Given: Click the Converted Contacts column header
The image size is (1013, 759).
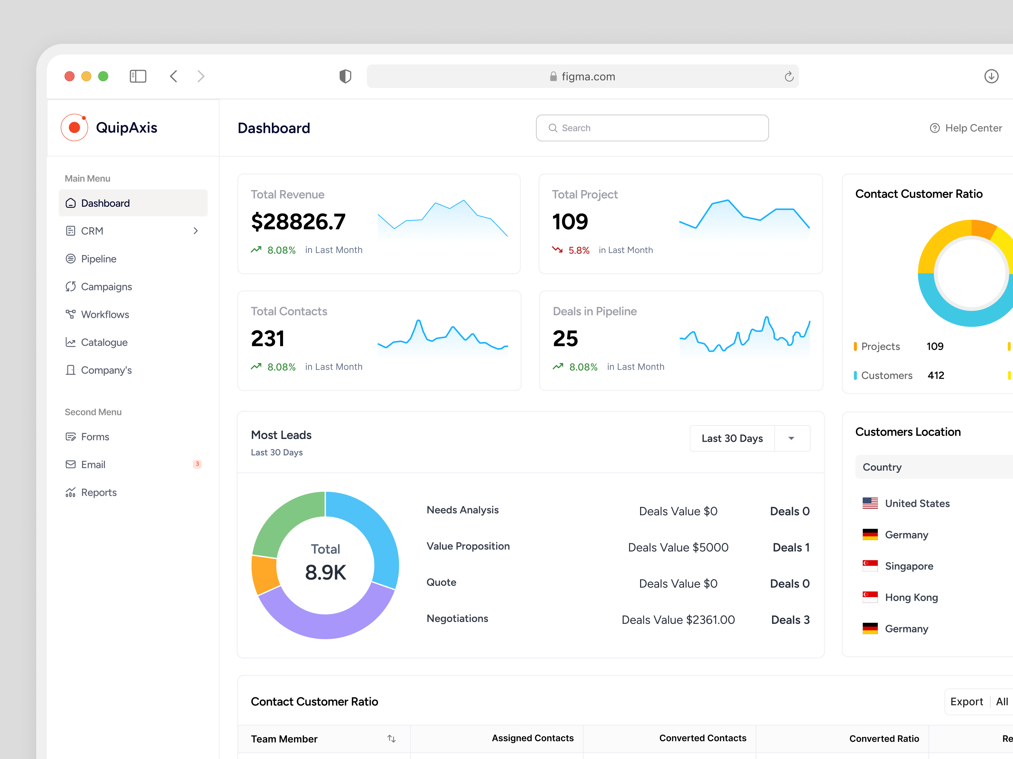Looking at the screenshot, I should tap(702, 738).
